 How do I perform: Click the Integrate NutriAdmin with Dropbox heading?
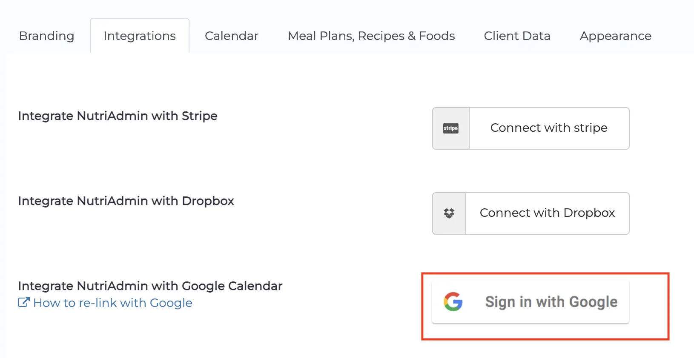coord(126,201)
